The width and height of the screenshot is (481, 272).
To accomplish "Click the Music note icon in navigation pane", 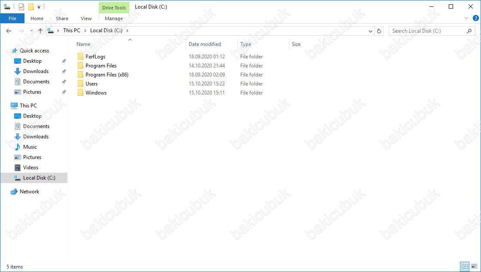I will (18, 147).
